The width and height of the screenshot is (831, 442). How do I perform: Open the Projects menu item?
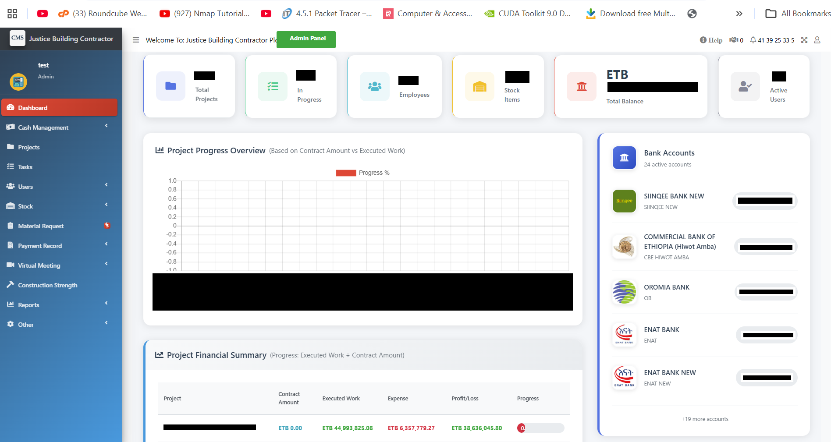[x=28, y=147]
